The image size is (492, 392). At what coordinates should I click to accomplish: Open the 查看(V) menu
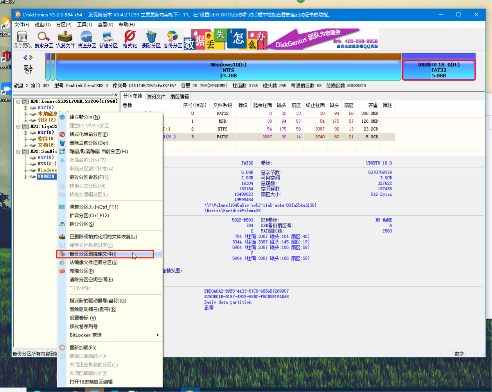tap(106, 24)
